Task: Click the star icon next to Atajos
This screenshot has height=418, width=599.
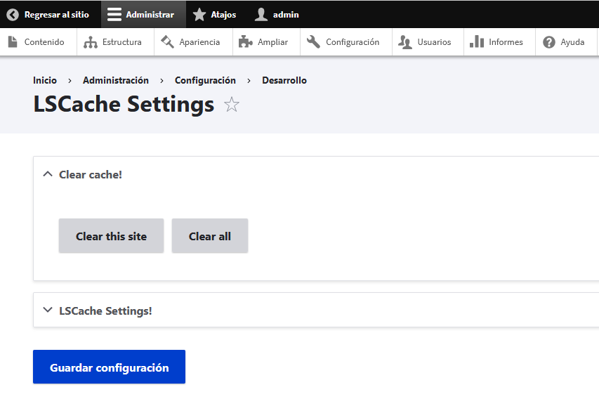Action: tap(199, 15)
